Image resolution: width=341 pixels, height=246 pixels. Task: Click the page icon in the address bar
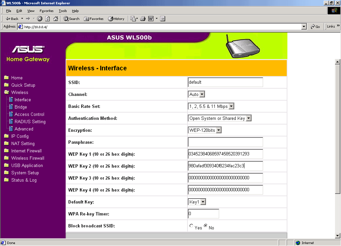coord(20,27)
